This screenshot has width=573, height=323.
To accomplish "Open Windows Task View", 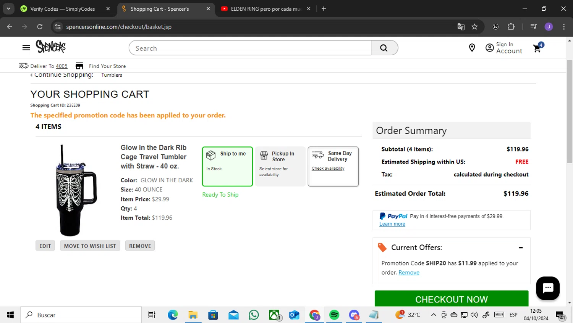I will point(152,315).
